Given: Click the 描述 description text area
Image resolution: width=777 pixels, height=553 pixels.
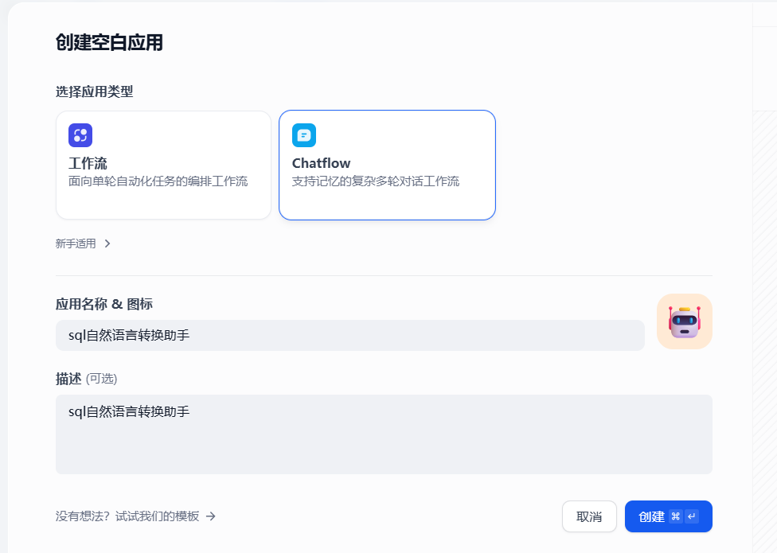Looking at the screenshot, I should coord(384,434).
